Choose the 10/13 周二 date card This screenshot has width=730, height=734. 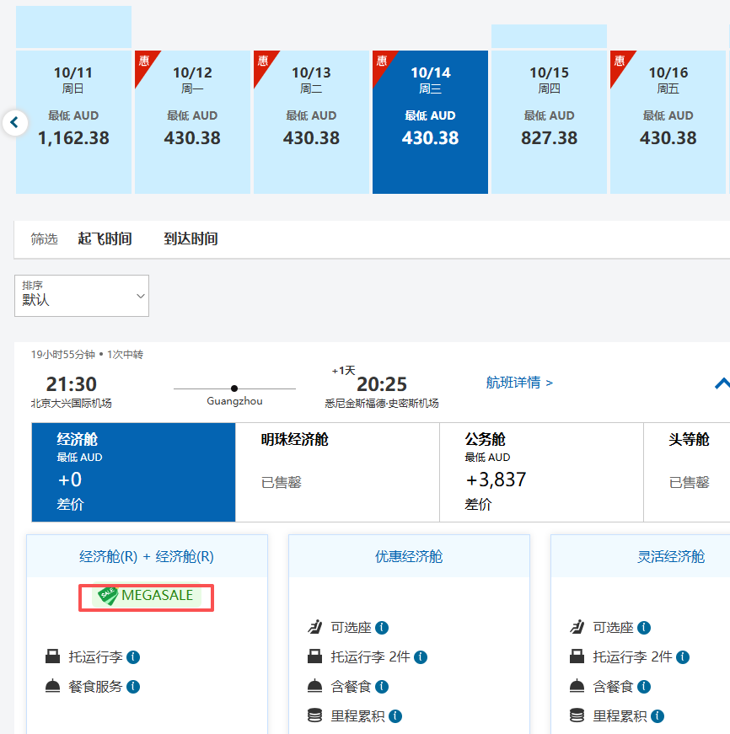point(311,122)
